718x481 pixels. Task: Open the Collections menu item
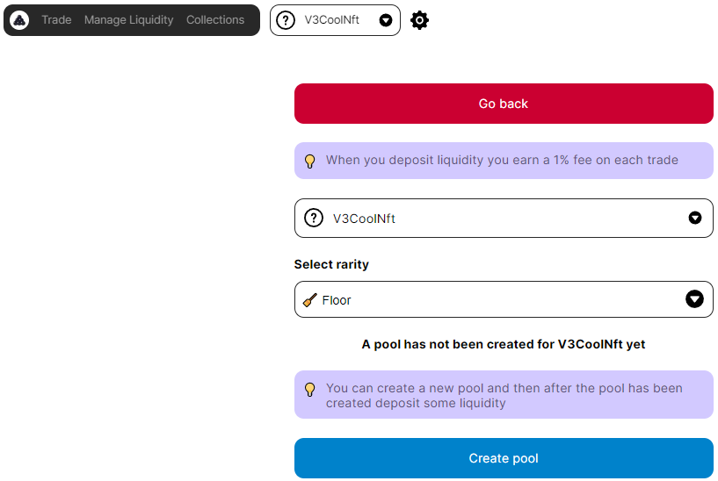click(215, 20)
